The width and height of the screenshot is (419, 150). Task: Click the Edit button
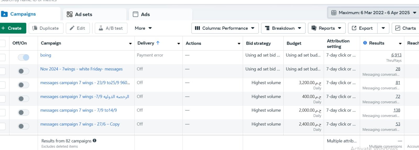(78, 28)
